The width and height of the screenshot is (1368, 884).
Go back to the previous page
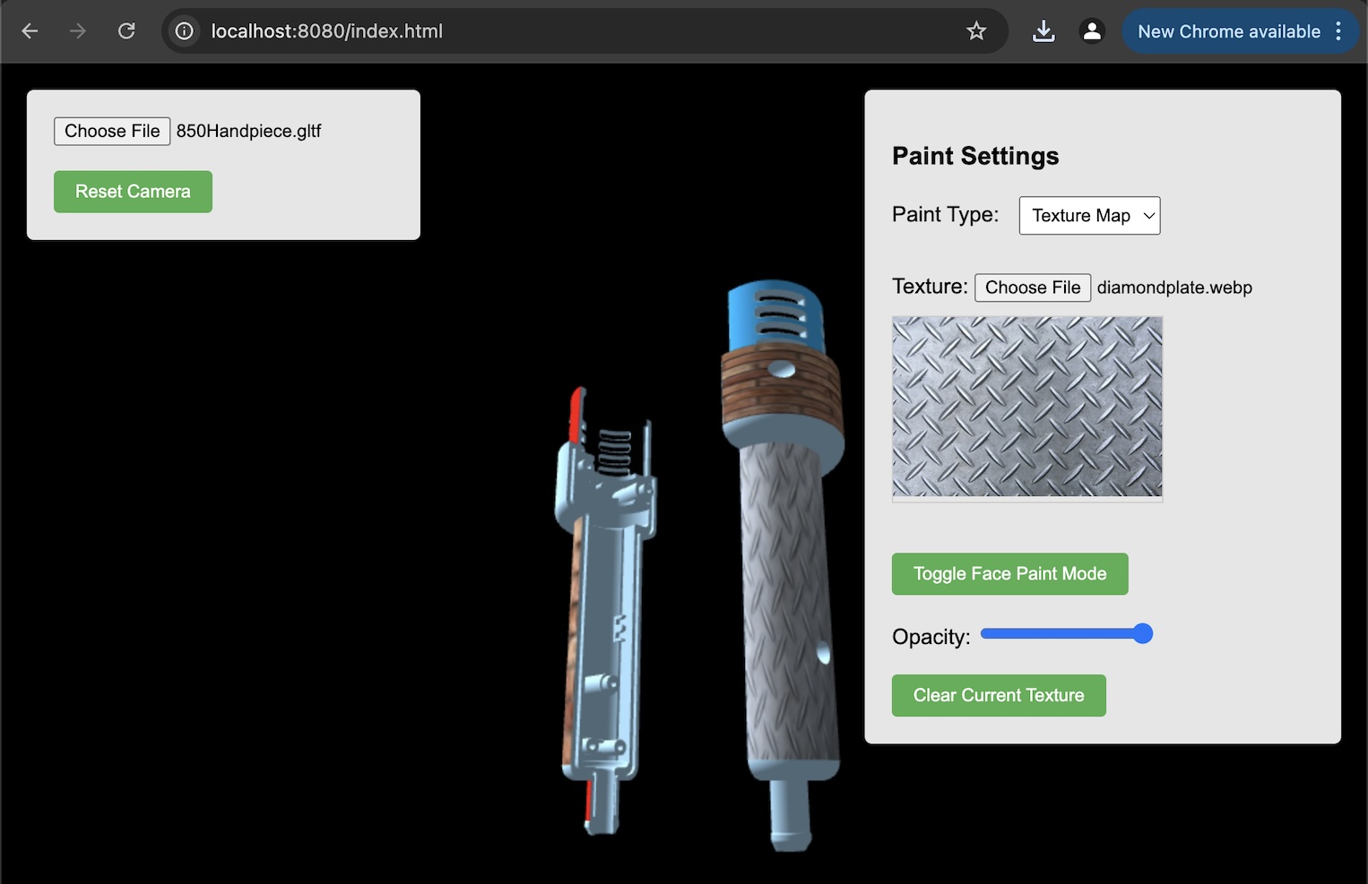click(30, 31)
